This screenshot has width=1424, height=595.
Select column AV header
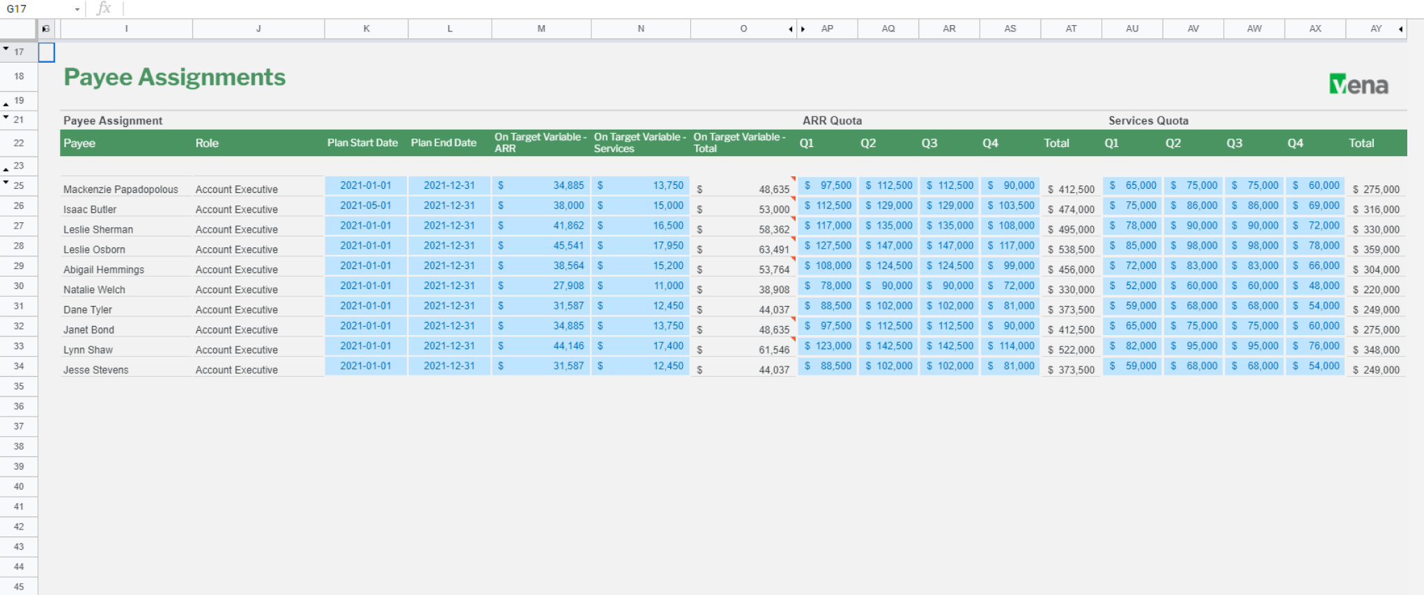click(1193, 29)
